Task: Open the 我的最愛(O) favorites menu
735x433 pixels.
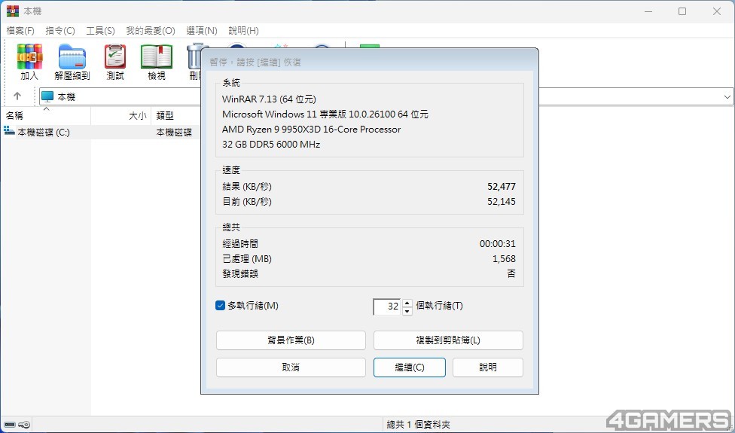Action: click(x=150, y=31)
